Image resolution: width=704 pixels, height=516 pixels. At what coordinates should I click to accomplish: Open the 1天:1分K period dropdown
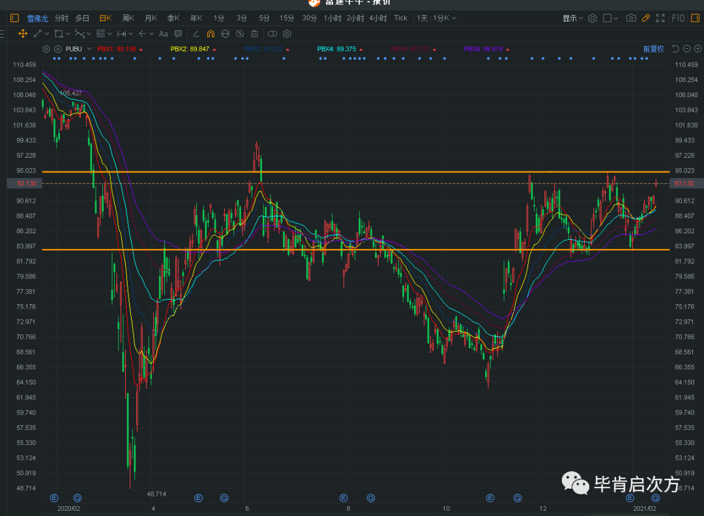(437, 18)
